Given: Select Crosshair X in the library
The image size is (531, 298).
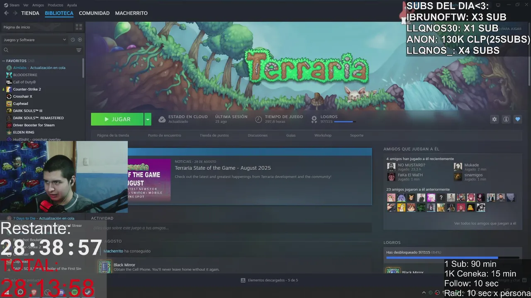Looking at the screenshot, I should 22,96.
